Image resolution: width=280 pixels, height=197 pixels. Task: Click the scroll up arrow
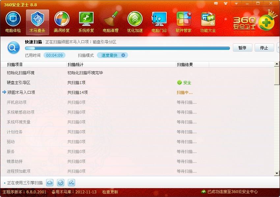(277, 64)
